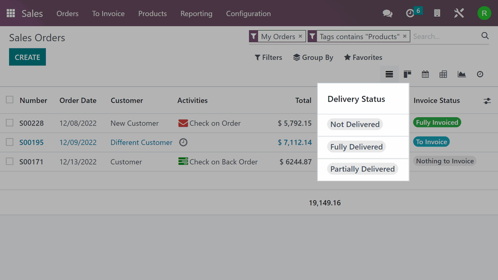This screenshot has height=280, width=498.
Task: Open the Products menu
Action: [x=152, y=13]
